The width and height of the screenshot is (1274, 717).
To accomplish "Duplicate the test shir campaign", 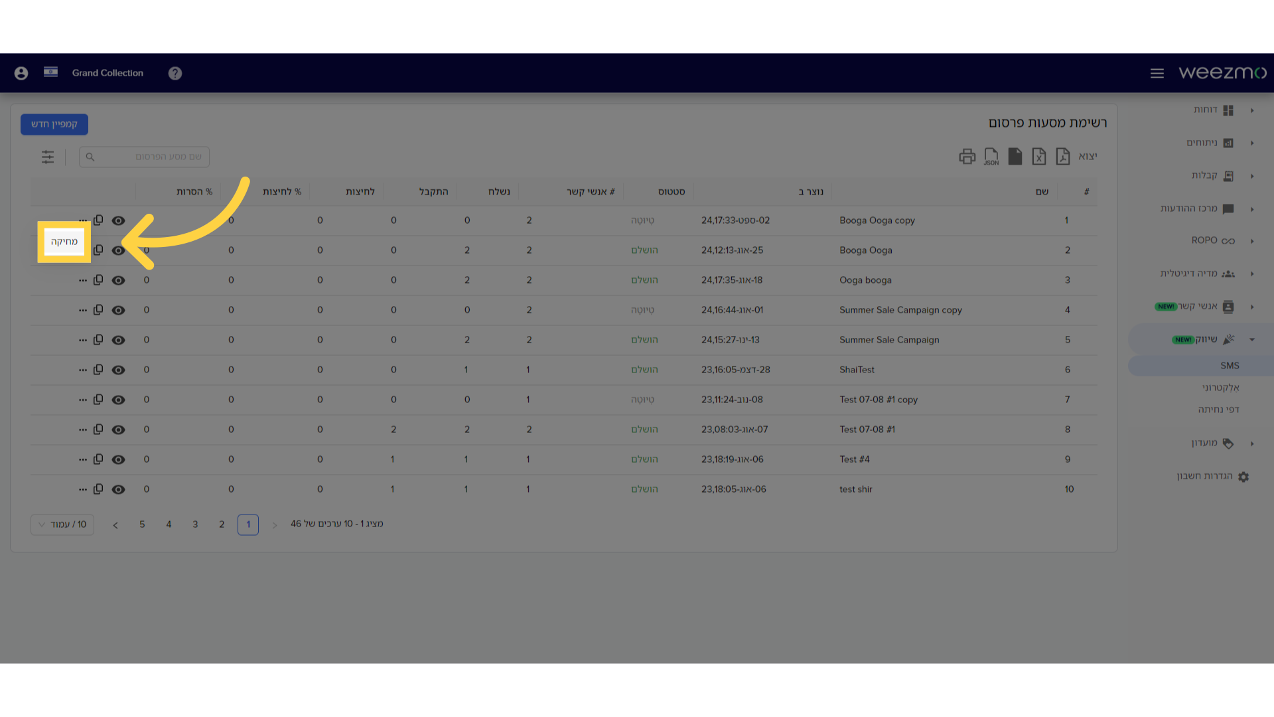I will coord(98,489).
